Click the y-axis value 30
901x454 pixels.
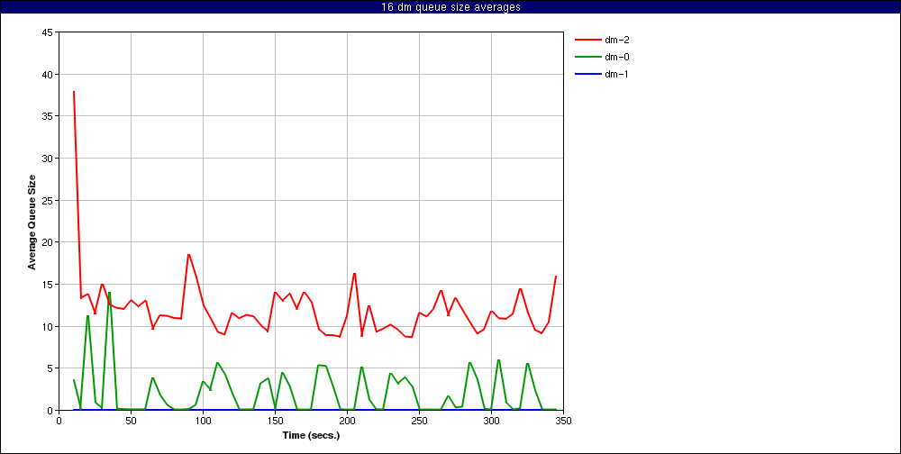(x=48, y=159)
